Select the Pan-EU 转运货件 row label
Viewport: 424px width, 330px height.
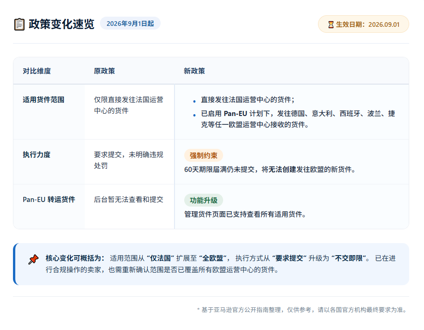(49, 200)
